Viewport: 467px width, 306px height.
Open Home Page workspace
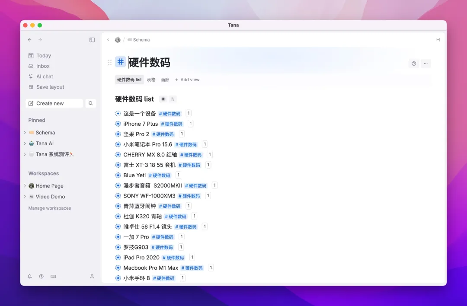[x=49, y=186]
